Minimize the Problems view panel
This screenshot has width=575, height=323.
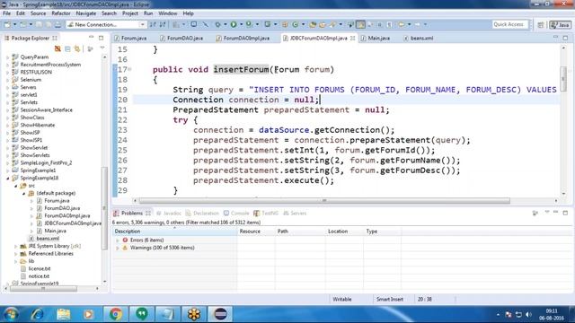pyautogui.click(x=555, y=213)
